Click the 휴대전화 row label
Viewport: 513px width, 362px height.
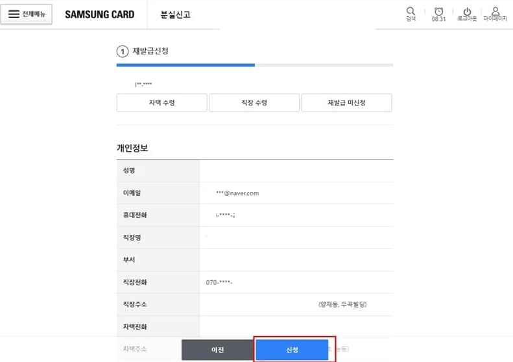pyautogui.click(x=135, y=215)
